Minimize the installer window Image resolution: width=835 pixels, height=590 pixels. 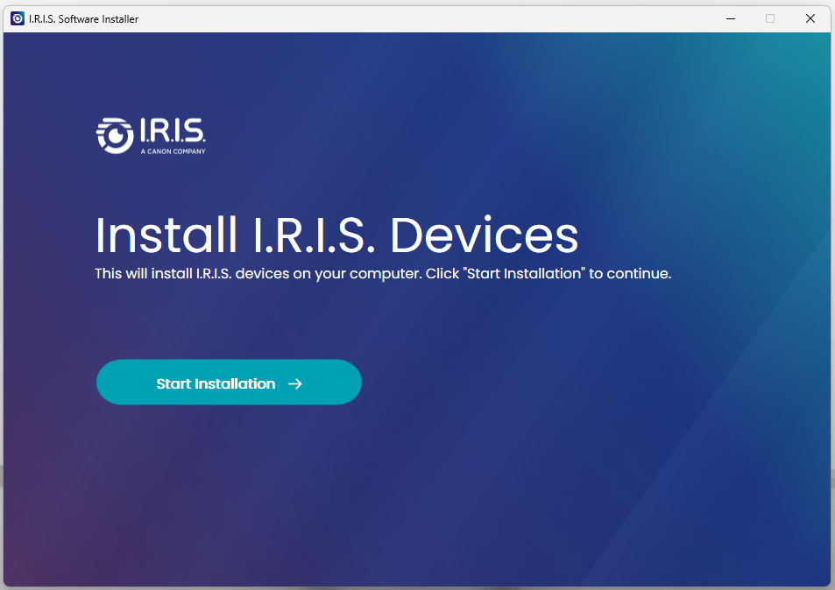pyautogui.click(x=730, y=18)
